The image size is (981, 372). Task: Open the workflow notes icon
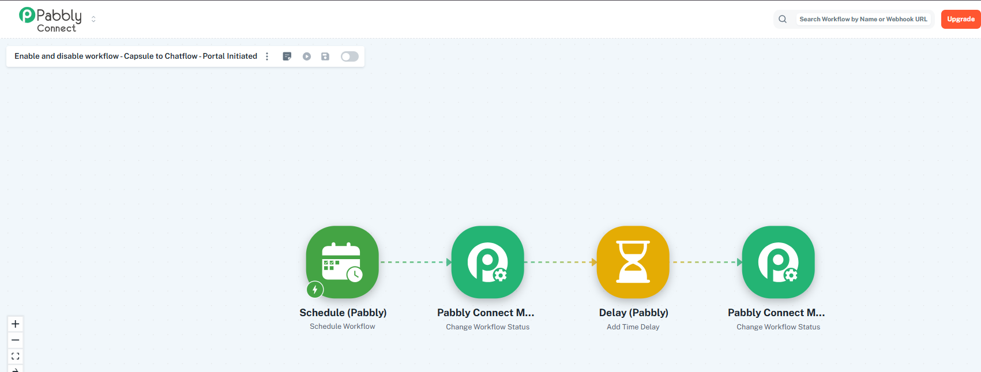pyautogui.click(x=287, y=56)
